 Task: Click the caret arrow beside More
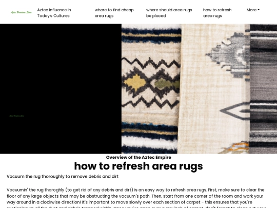(x=259, y=10)
